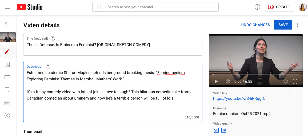This screenshot has height=136, width=308.
Task: Play the video preview
Action: click(216, 81)
